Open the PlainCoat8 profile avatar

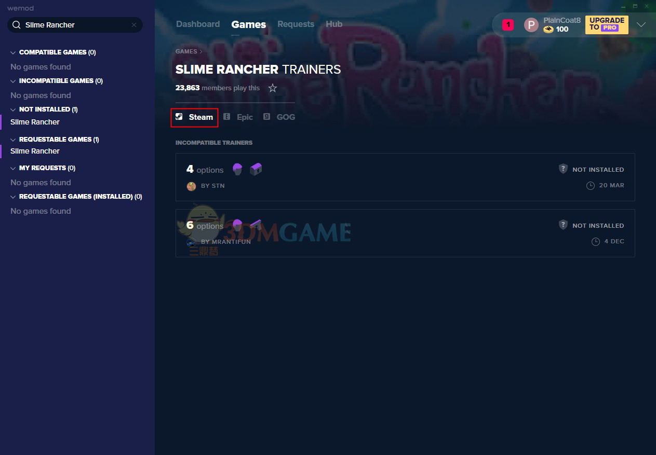click(531, 24)
